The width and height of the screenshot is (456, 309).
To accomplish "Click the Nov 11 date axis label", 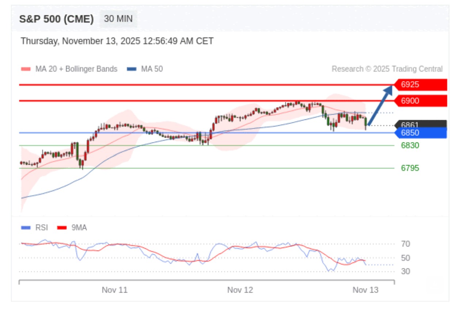I will [115, 290].
